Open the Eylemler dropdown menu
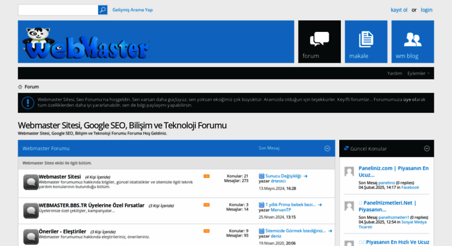Screen dimensions: 452x246 (418, 73)
